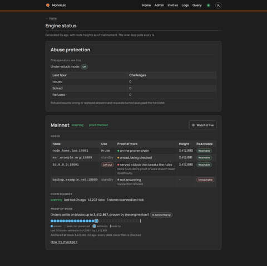Click the 'proof checked' label beside Mainnet

click(98, 125)
